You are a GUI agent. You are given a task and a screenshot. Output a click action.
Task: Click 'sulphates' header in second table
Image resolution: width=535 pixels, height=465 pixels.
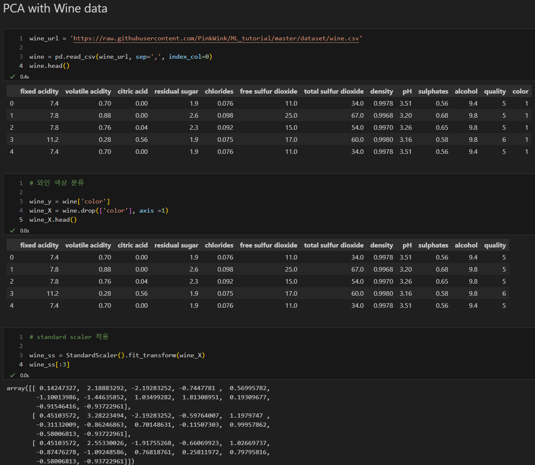point(433,245)
